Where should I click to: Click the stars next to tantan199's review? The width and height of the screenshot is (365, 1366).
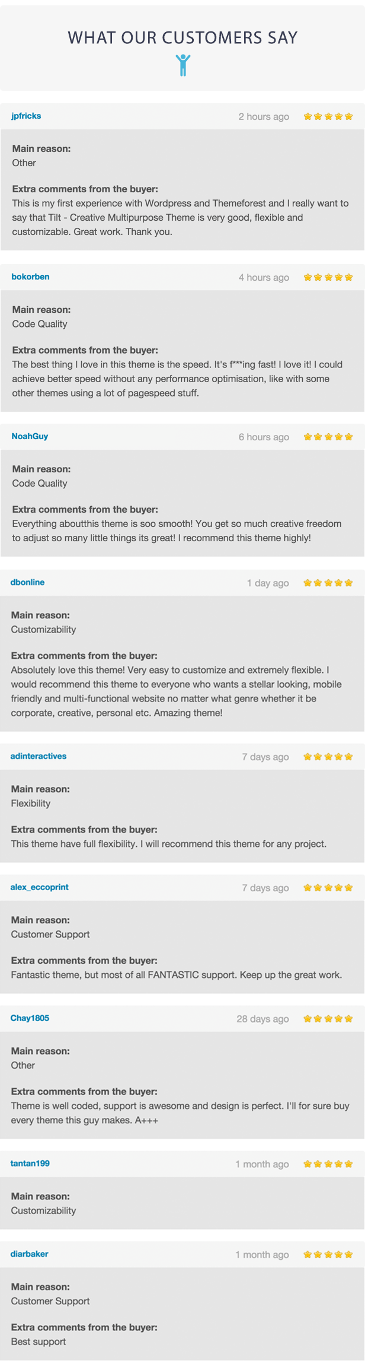pyautogui.click(x=328, y=1164)
